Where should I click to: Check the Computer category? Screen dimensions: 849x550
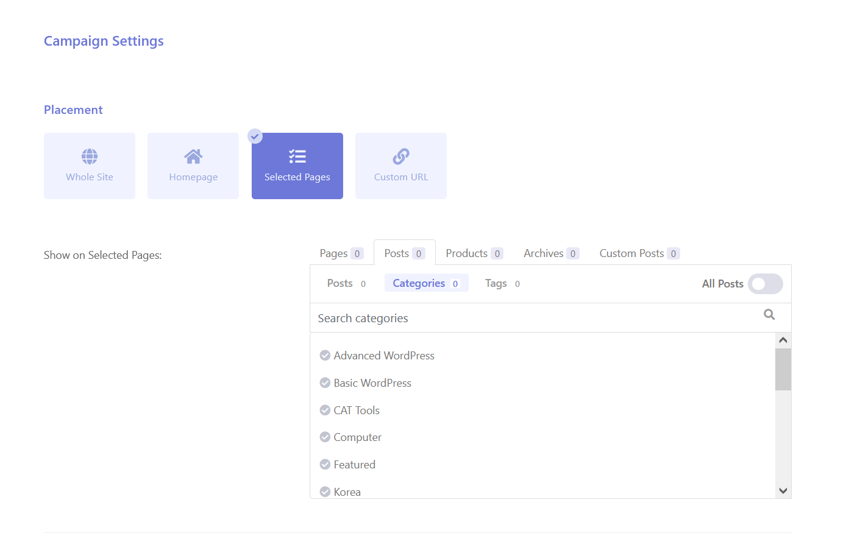325,437
